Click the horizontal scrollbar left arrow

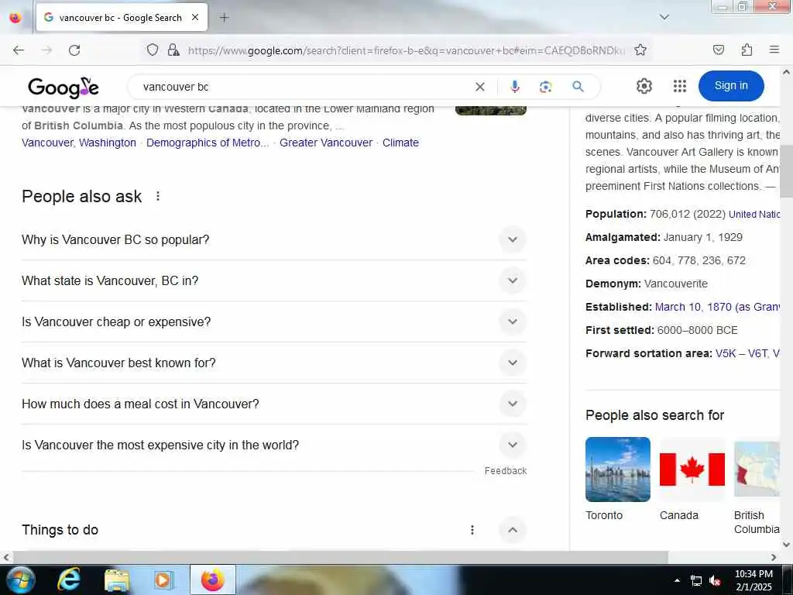pos(6,557)
